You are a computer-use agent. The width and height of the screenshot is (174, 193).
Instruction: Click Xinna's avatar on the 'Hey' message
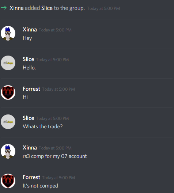pos(8,33)
